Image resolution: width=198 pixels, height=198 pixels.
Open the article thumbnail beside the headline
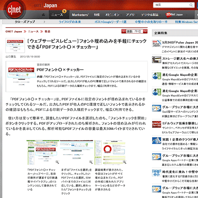pos(15,45)
